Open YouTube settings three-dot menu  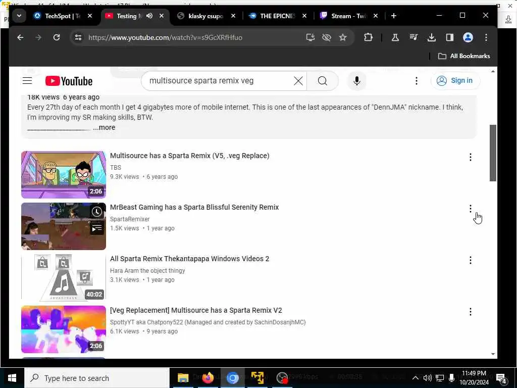[417, 81]
